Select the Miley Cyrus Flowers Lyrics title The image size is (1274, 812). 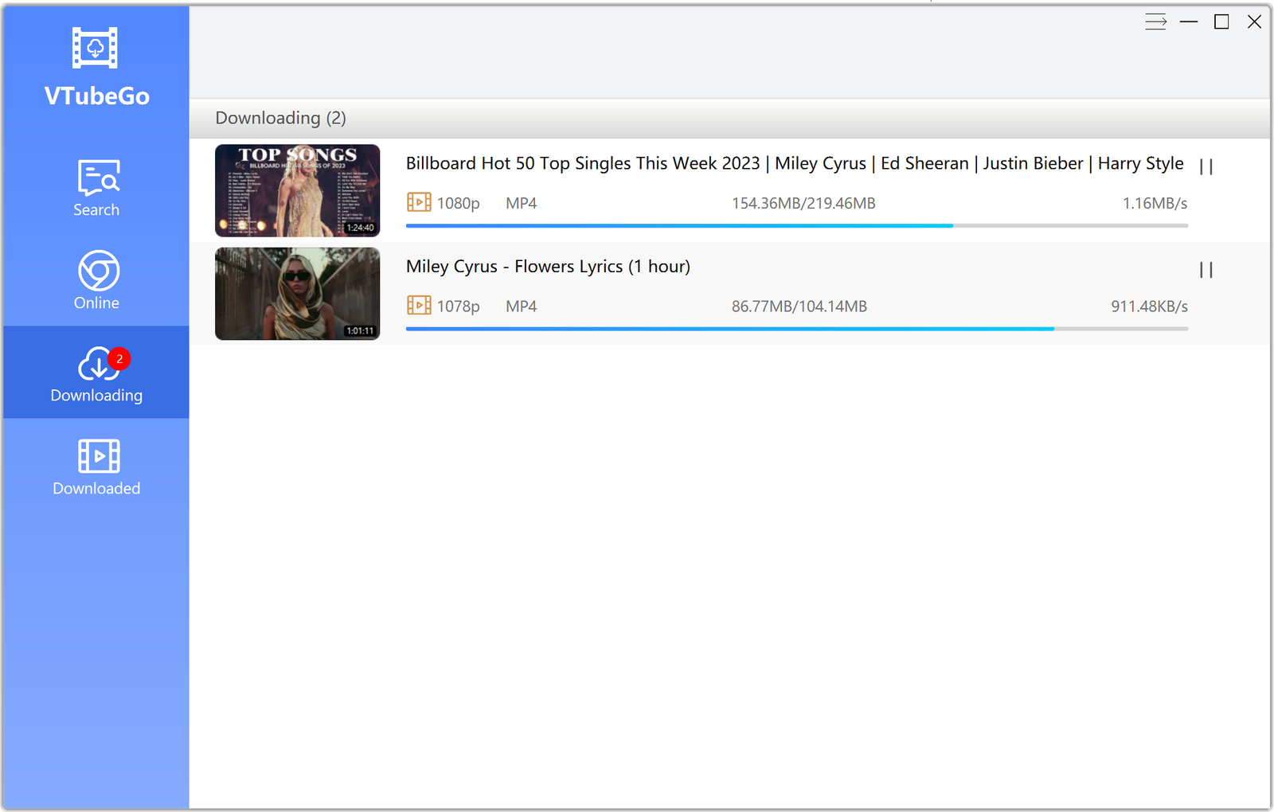tap(548, 267)
